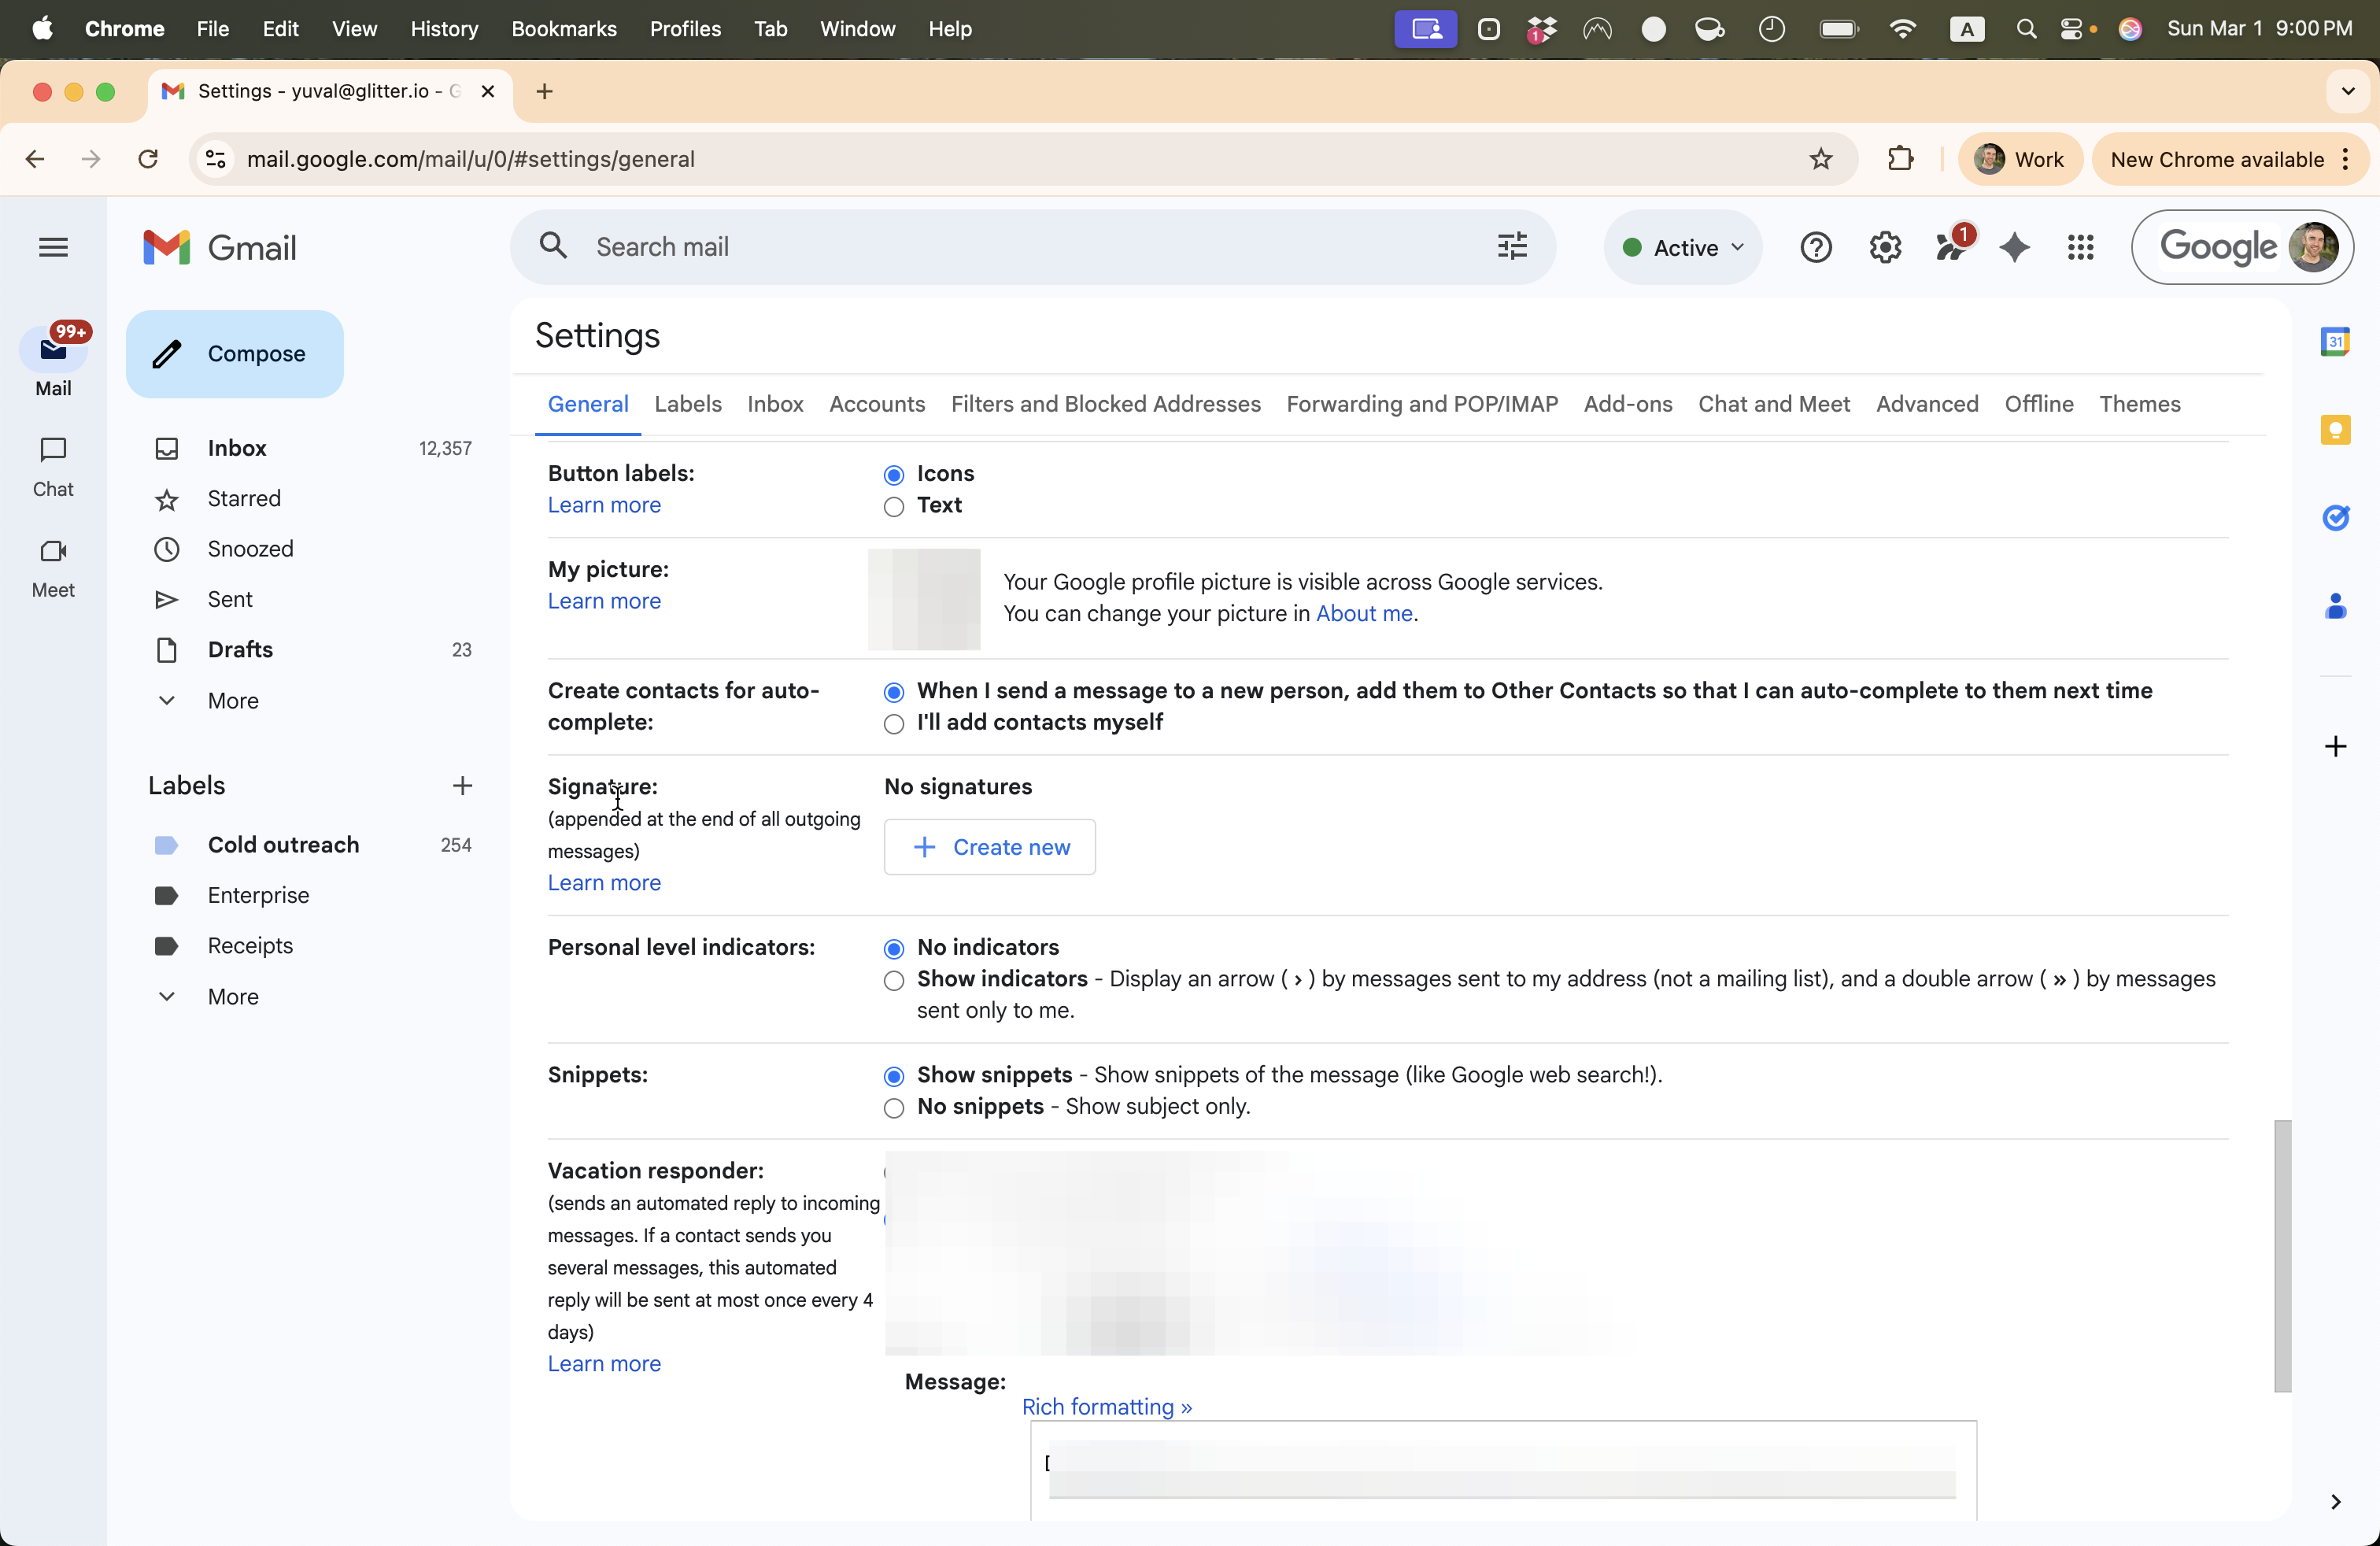The width and height of the screenshot is (2380, 1546).
Task: Switch to the Filters and Blocked Addresses tab
Action: (x=1105, y=404)
